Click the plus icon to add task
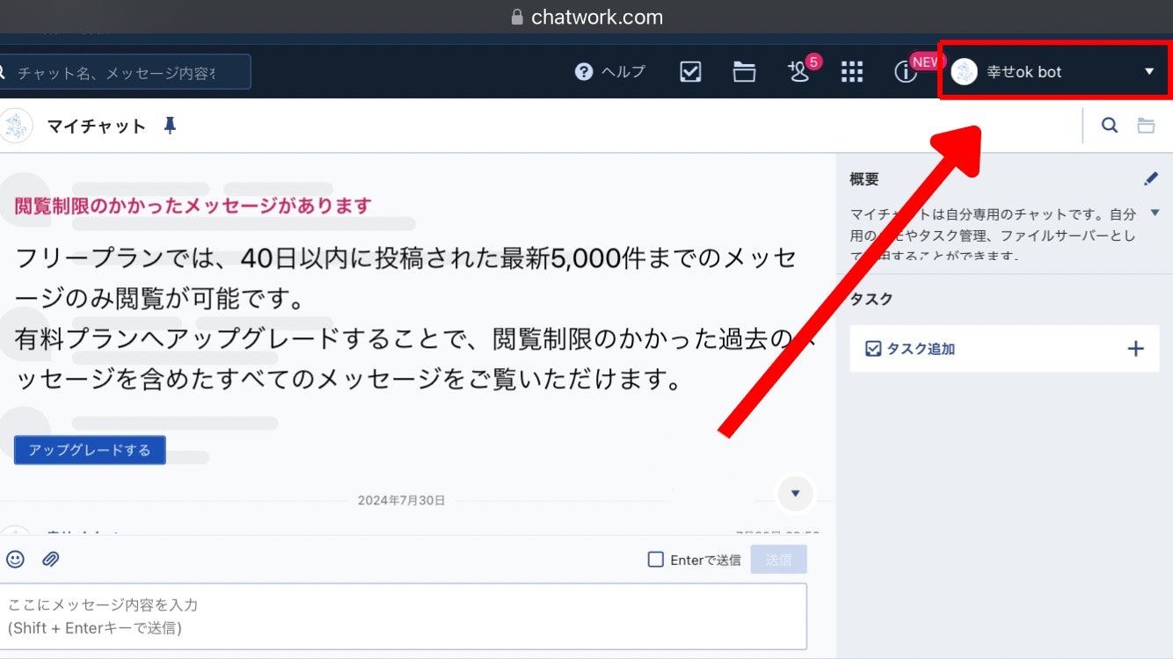 click(1136, 349)
